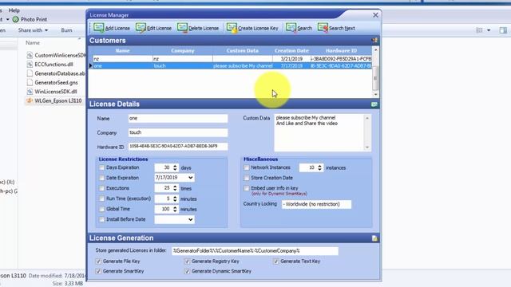Select the 'one' customer row

click(232, 65)
